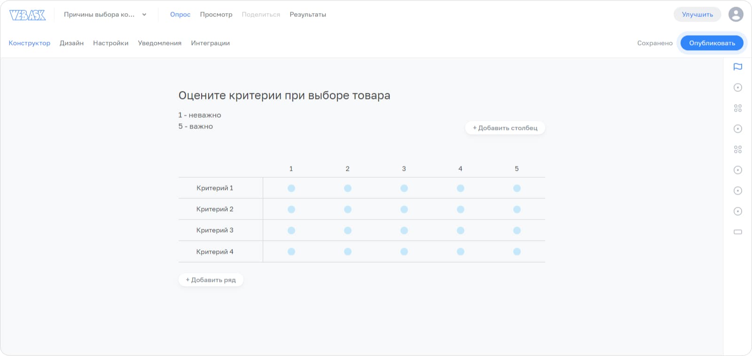Select the bottom rectangle icon in sidebar
This screenshot has height=356, width=752.
737,232
